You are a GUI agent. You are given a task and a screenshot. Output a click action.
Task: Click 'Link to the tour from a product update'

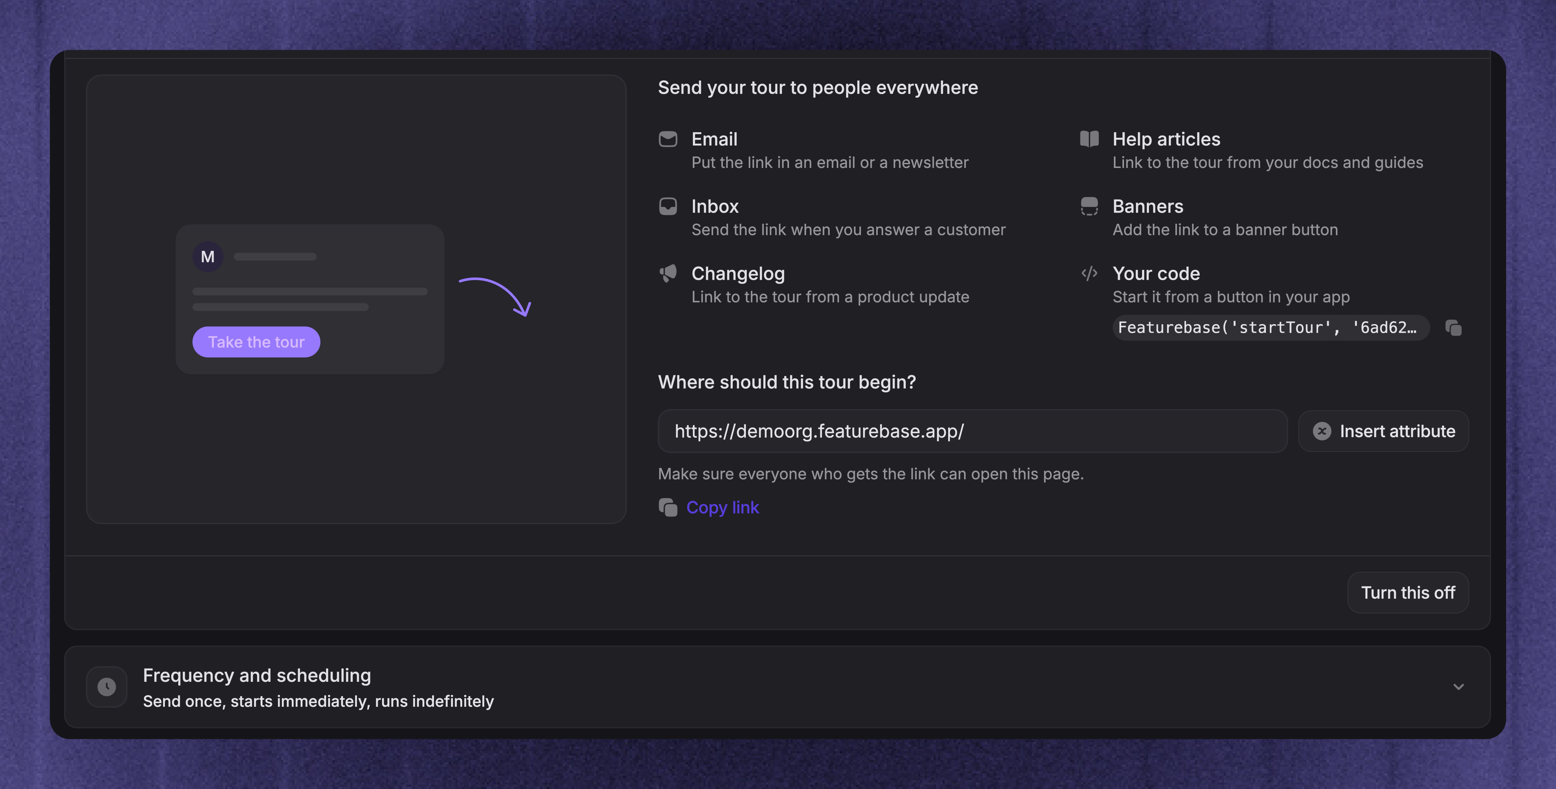(x=831, y=297)
